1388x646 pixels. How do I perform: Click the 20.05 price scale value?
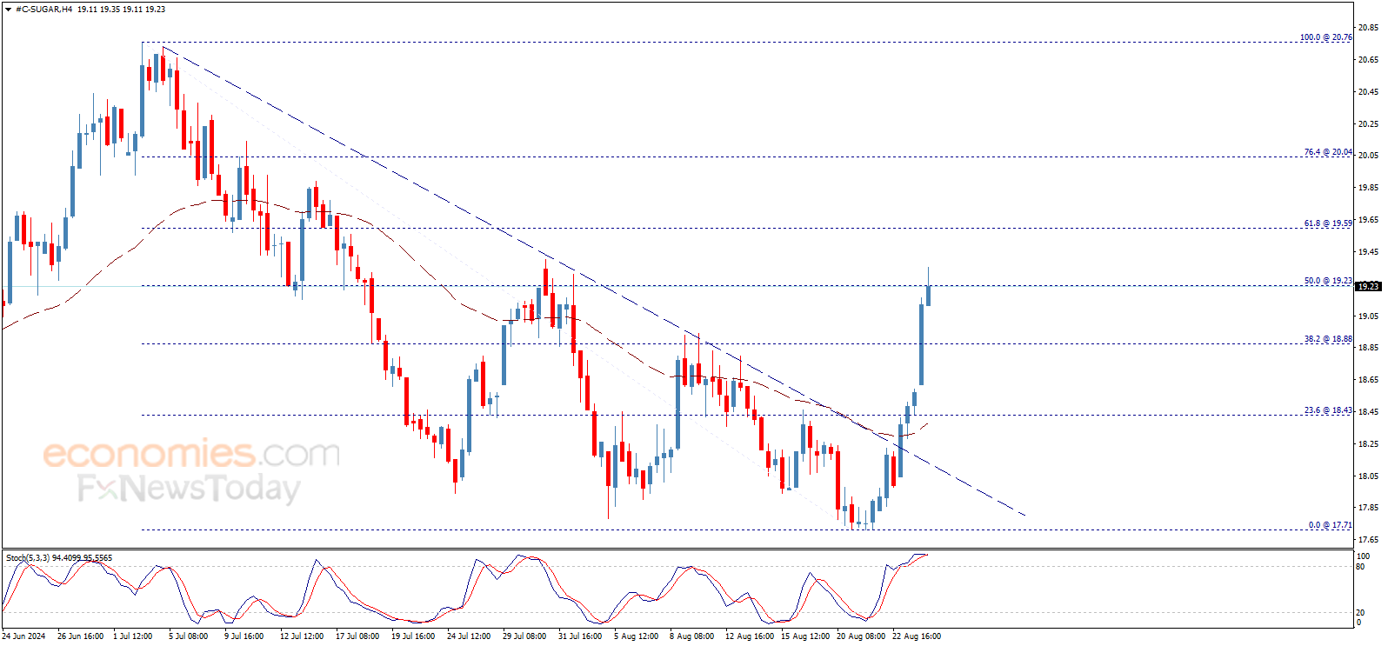[x=1368, y=156]
